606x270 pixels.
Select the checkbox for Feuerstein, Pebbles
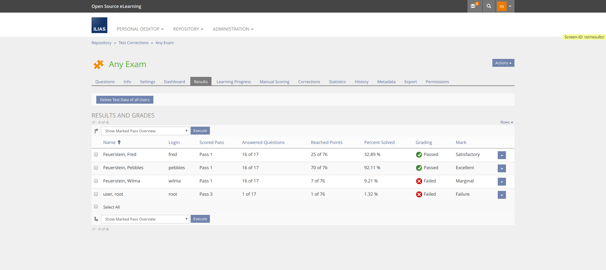(x=96, y=168)
